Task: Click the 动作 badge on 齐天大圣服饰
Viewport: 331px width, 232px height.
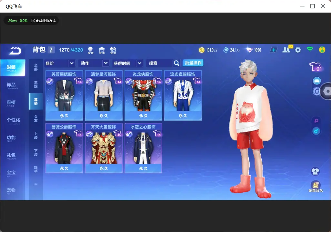Action: 89,134
